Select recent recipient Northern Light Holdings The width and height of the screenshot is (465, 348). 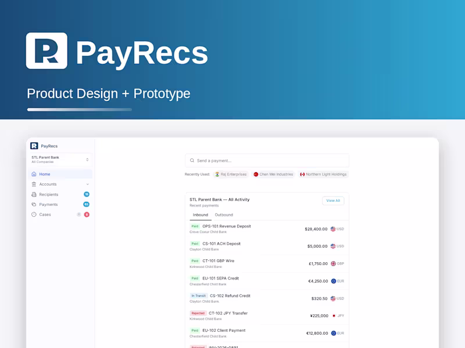323,175
